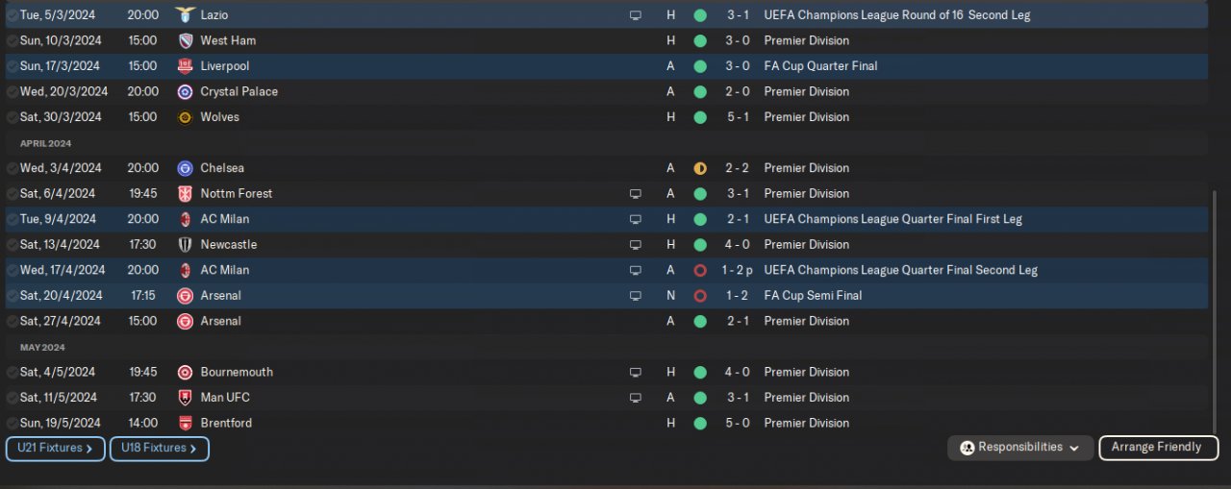The image size is (1231, 489).
Task: Click the Lazio club badge
Action: pyautogui.click(x=185, y=15)
